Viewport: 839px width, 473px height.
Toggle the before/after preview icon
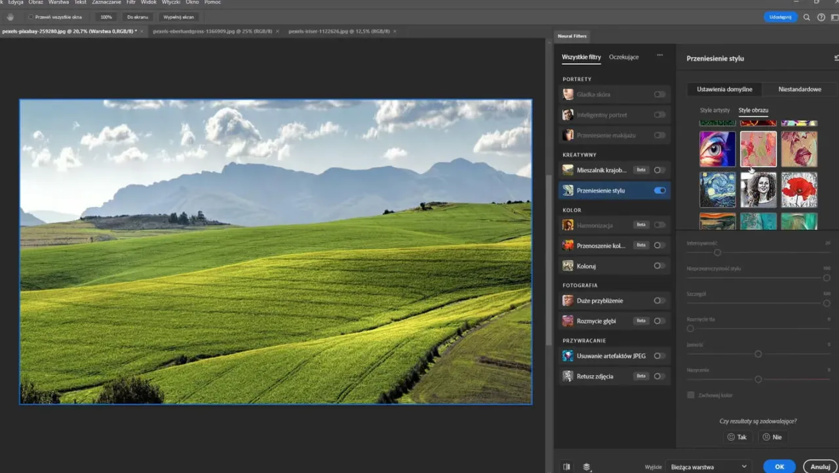[567, 467]
